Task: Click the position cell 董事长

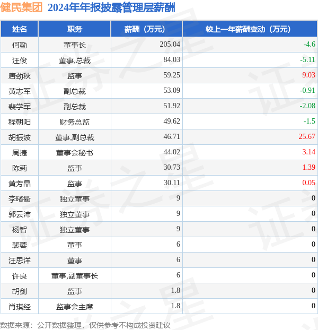Action: [75, 45]
